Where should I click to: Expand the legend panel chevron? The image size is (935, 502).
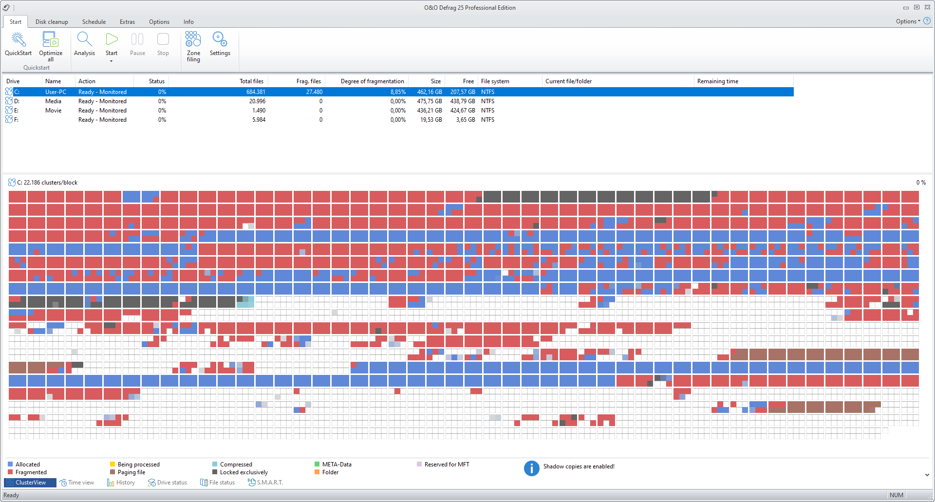(x=927, y=475)
